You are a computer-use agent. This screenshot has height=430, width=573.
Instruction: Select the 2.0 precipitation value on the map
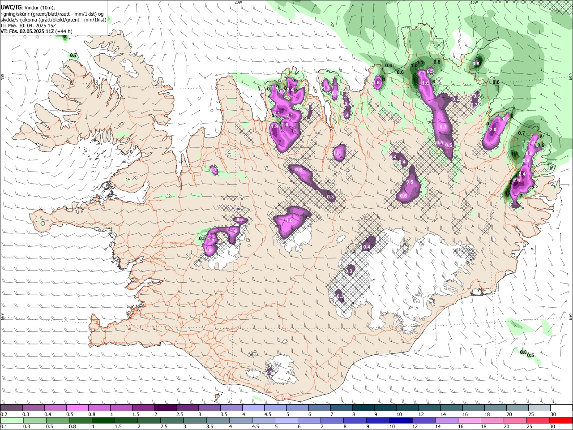click(493, 130)
